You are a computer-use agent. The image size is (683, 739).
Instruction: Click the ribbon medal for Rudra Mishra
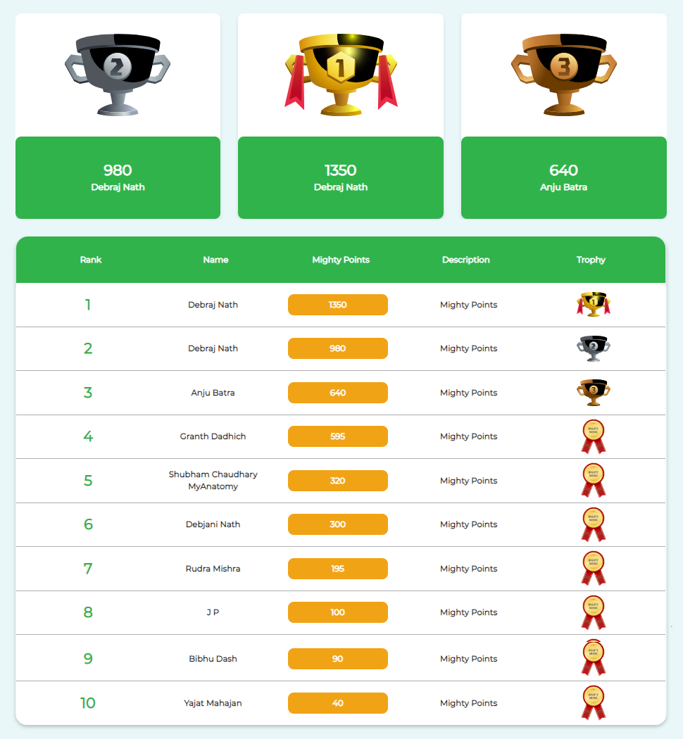click(x=594, y=569)
